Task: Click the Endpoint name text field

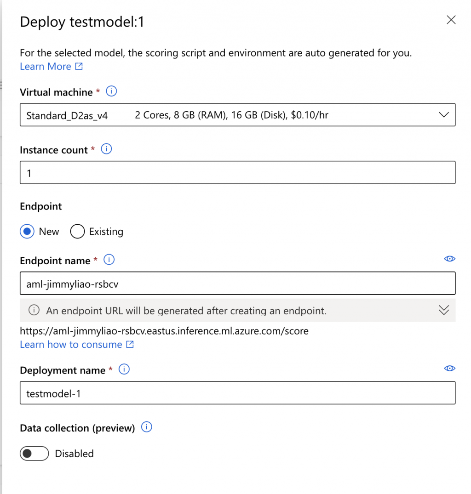Action: point(237,284)
